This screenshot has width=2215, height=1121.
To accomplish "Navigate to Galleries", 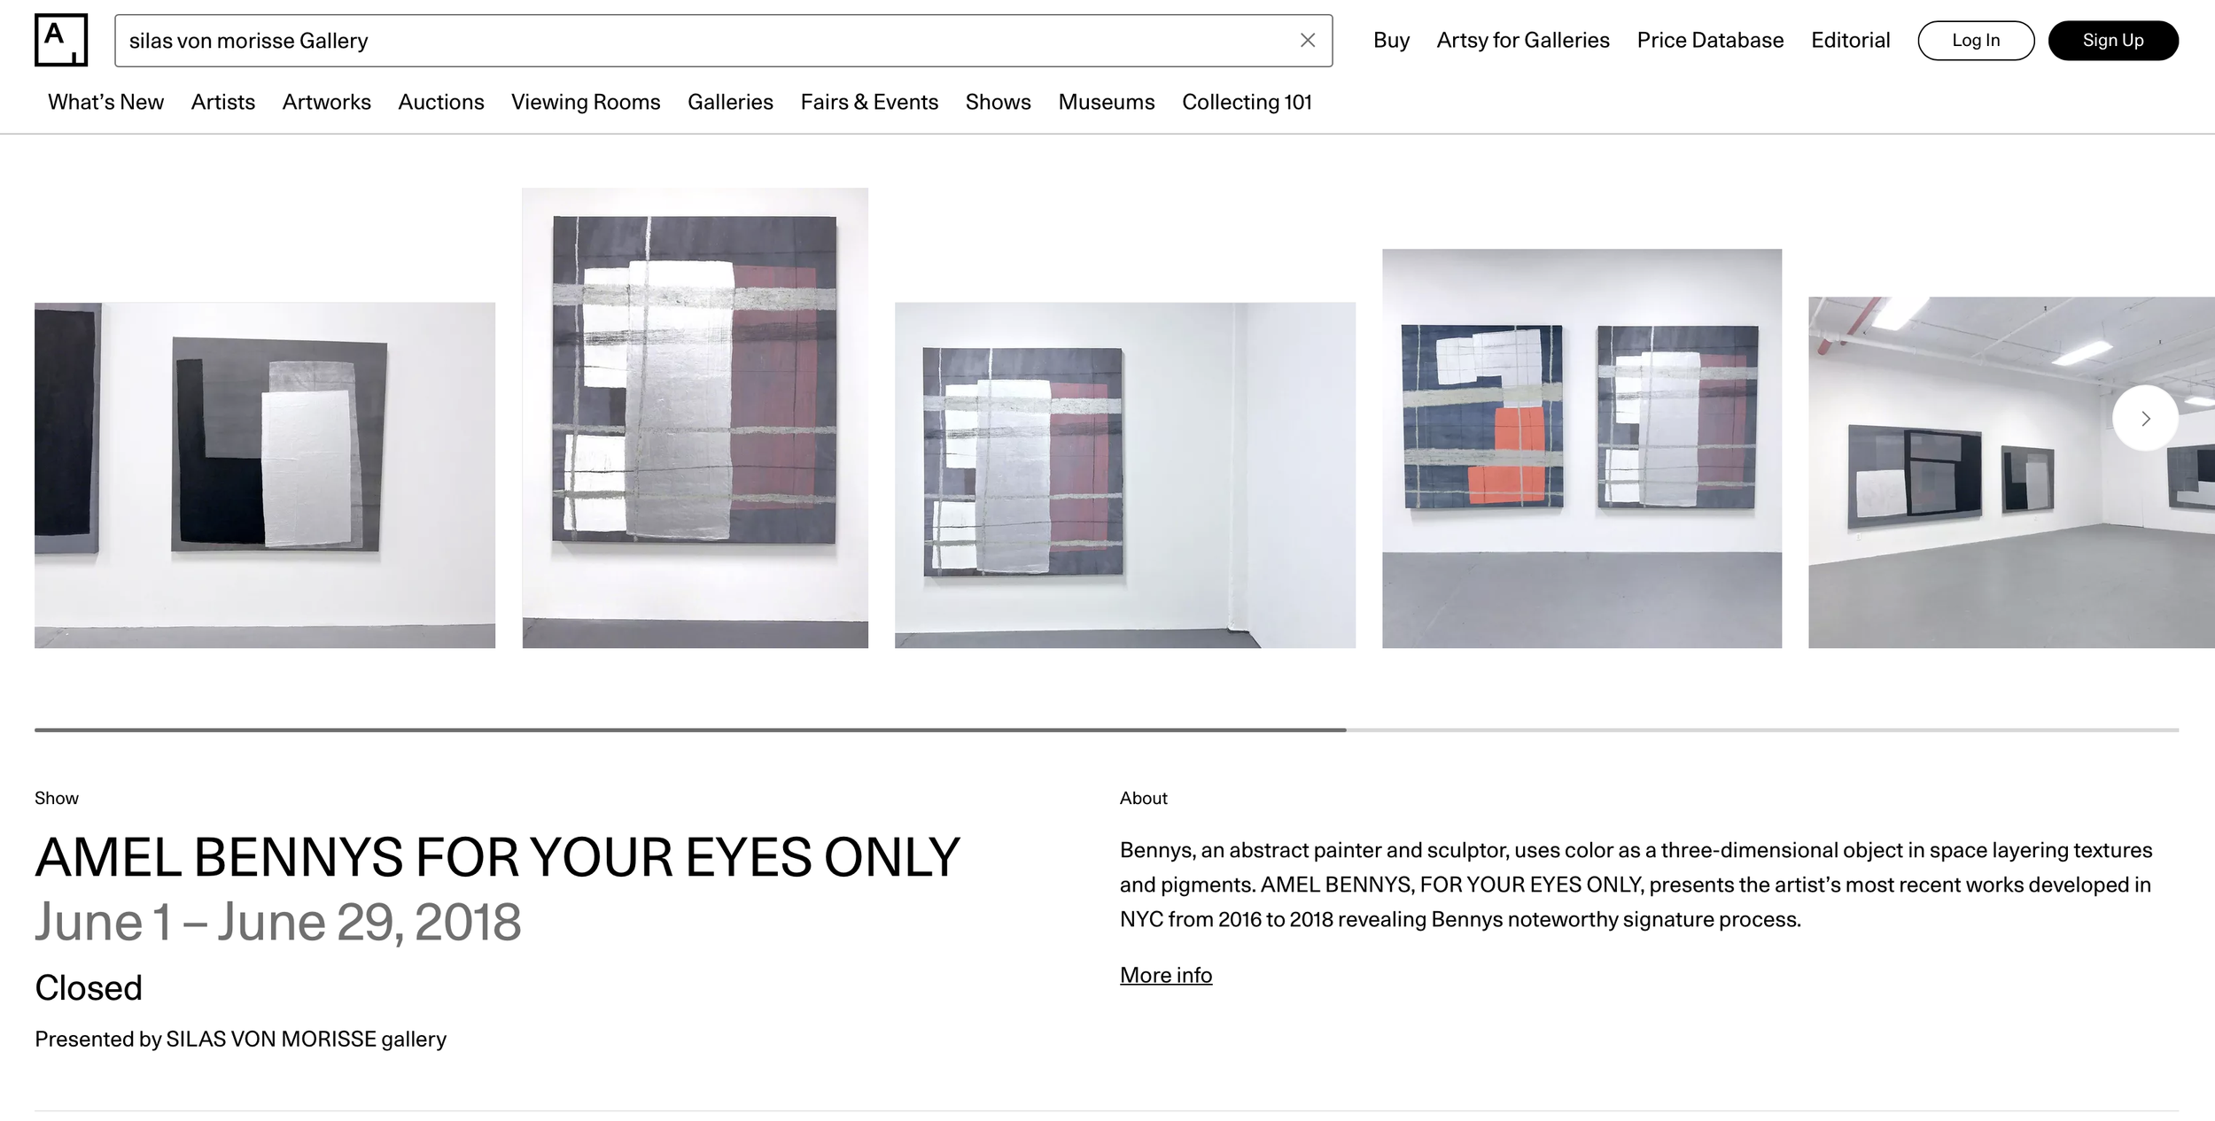I will (x=730, y=102).
